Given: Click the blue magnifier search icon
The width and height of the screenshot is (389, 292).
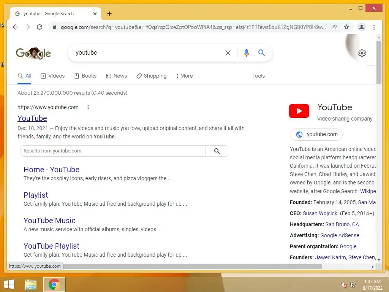Looking at the screenshot, I should coord(261,52).
